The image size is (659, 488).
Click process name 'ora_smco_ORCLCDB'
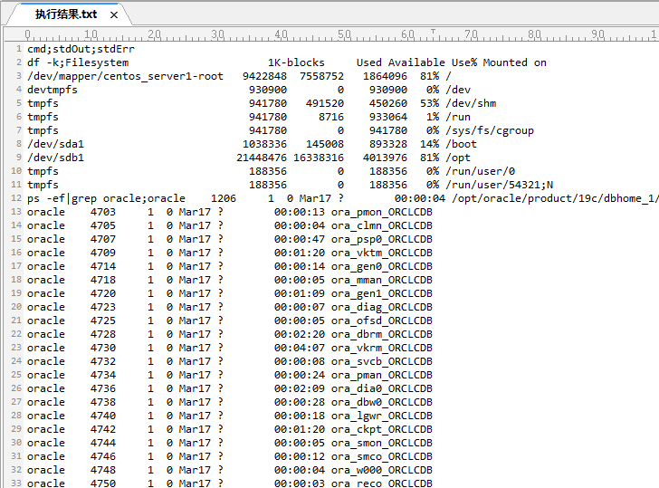pos(382,456)
